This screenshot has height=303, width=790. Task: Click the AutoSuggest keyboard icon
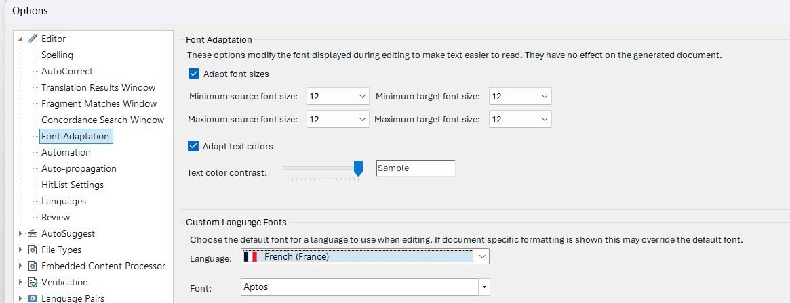(33, 233)
